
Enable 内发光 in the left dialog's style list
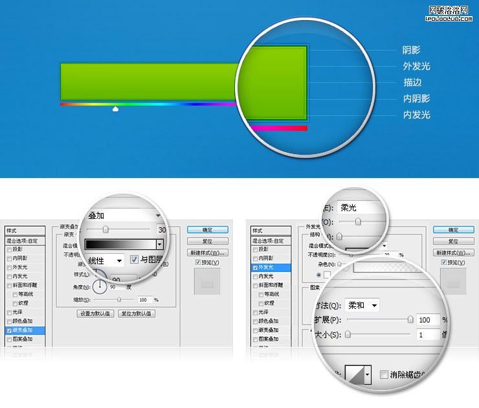tap(9, 277)
